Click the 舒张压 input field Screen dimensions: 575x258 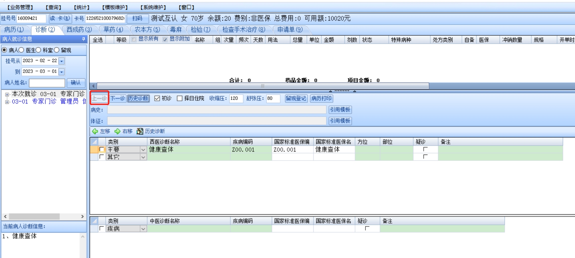tap(273, 98)
